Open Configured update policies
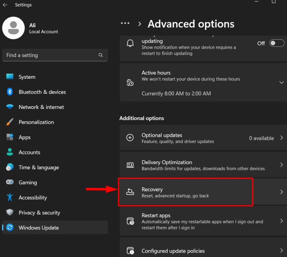Screen dimensions: 287x257 point(202,251)
